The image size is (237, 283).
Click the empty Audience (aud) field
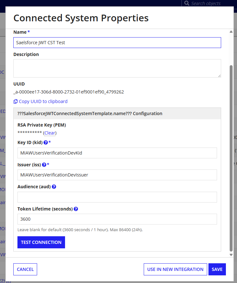(x=117, y=197)
